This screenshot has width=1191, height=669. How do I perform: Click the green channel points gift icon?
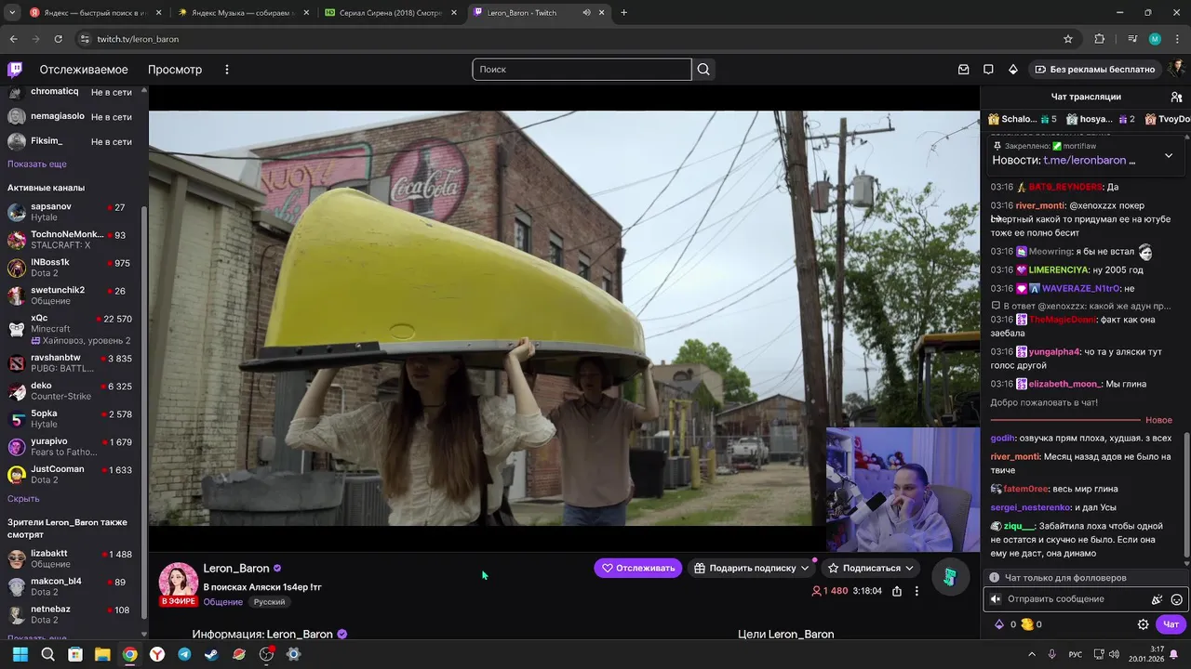950,578
